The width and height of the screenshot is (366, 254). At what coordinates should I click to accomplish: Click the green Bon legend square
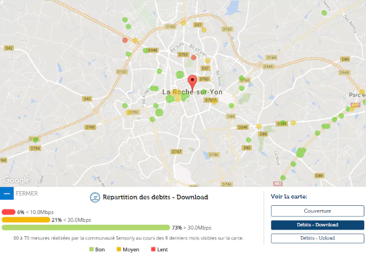[x=91, y=250]
